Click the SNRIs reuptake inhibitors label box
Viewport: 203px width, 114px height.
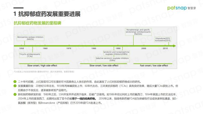coord(116,53)
